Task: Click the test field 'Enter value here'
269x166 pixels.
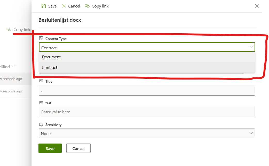Action: click(147, 112)
